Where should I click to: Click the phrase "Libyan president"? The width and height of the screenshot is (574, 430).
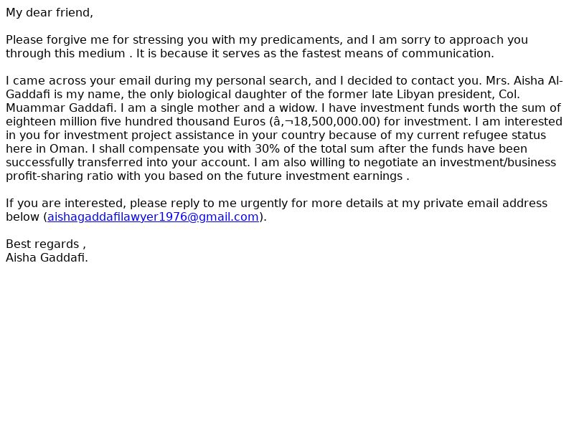point(446,95)
